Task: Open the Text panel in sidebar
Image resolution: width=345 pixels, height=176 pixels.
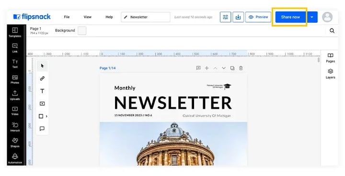Action: (15, 63)
